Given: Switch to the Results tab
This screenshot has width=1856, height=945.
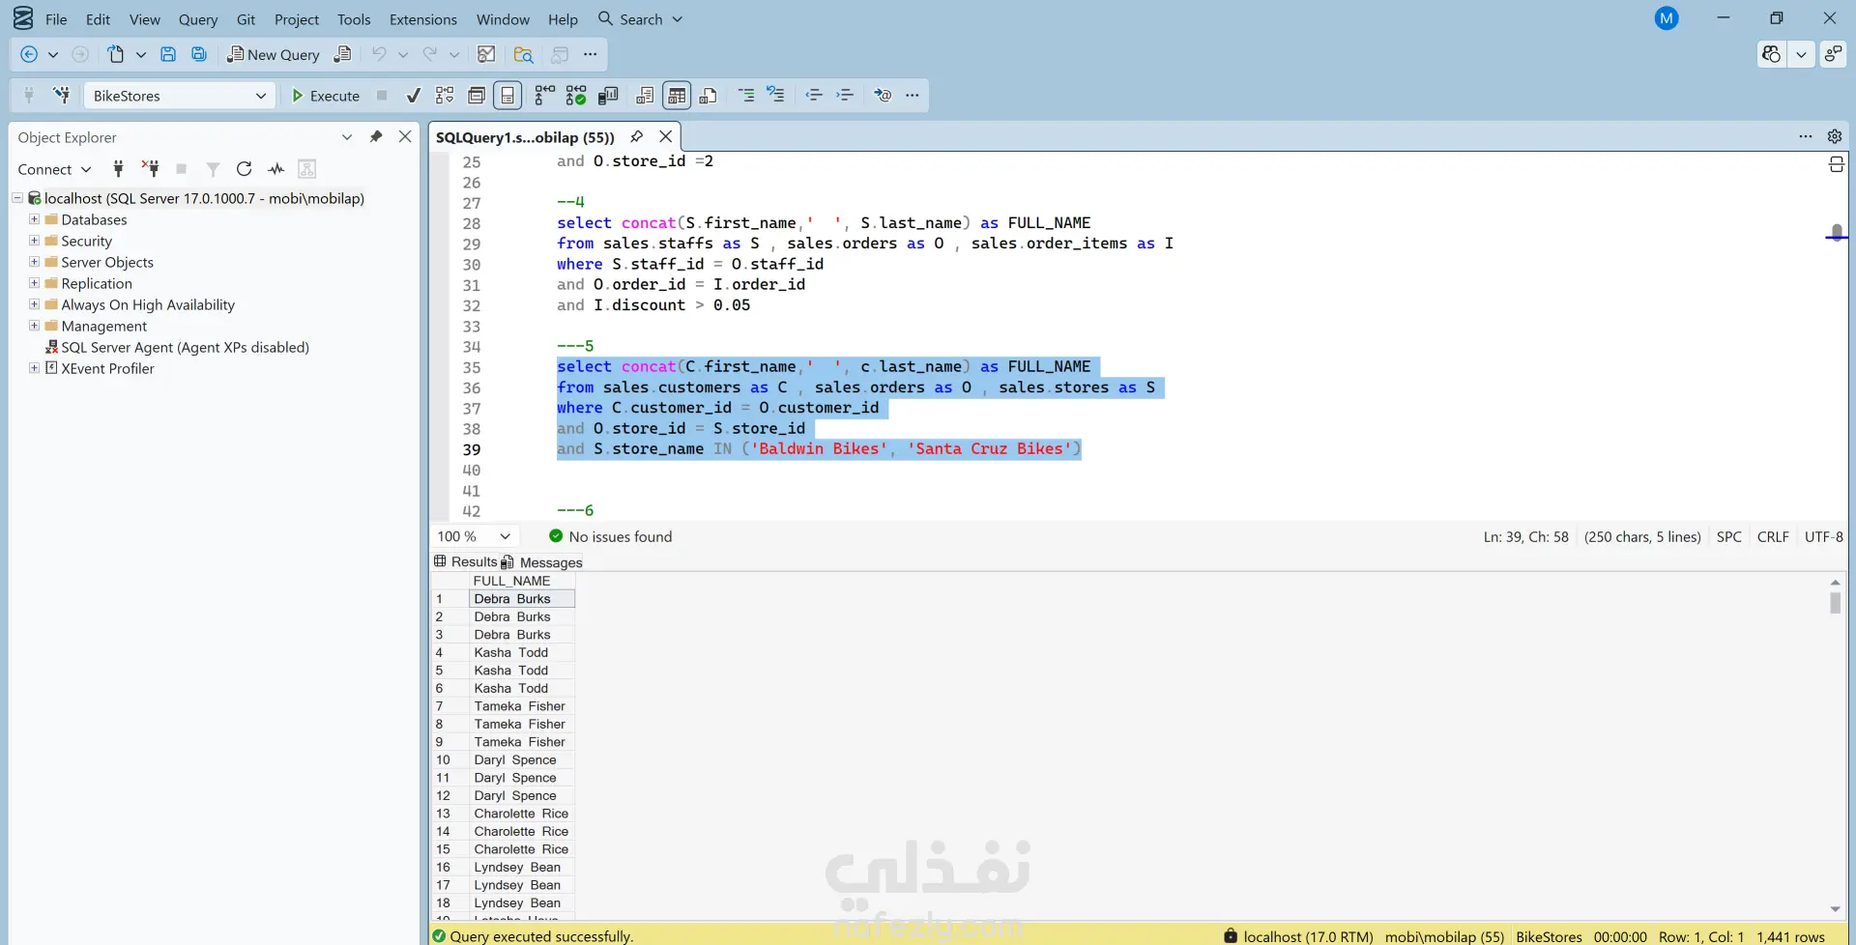Looking at the screenshot, I should (x=465, y=561).
